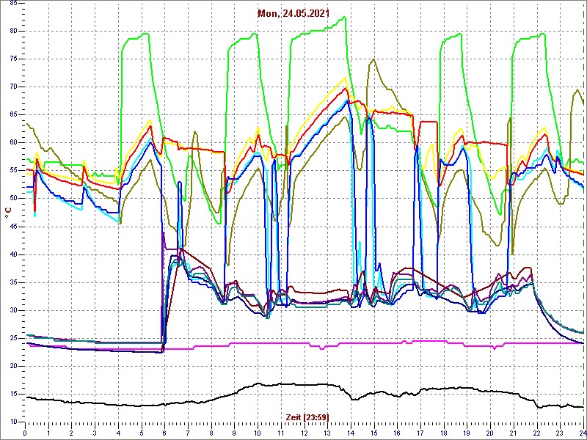Click the 55 temperature axis label
This screenshot has width=587, height=440.
coord(13,171)
